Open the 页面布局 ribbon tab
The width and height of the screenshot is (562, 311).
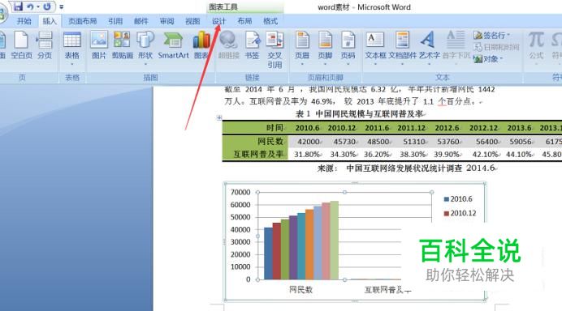[83, 21]
